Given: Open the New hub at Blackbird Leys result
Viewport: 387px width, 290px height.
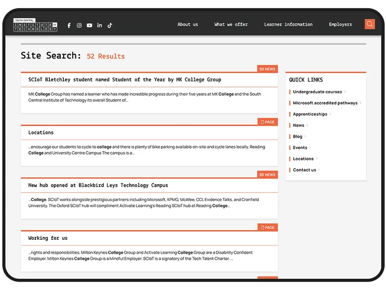Looking at the screenshot, I should pos(98,185).
